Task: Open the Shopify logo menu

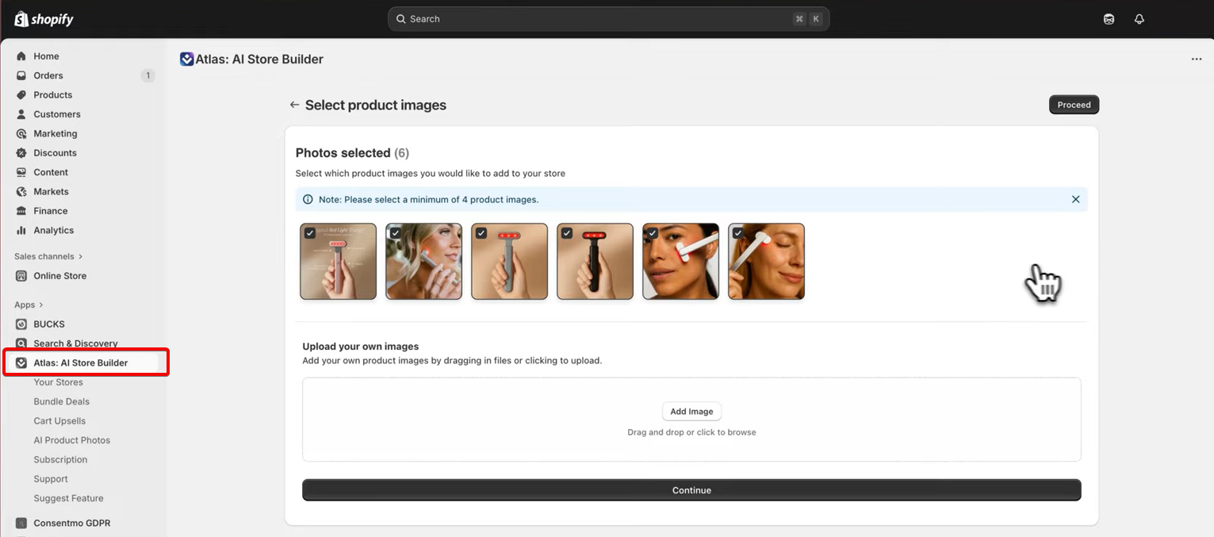Action: pyautogui.click(x=44, y=18)
